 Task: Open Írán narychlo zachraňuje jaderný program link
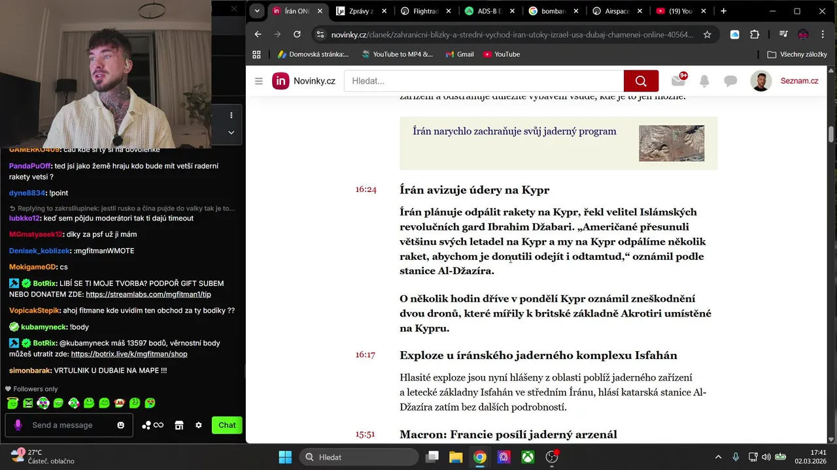(515, 131)
